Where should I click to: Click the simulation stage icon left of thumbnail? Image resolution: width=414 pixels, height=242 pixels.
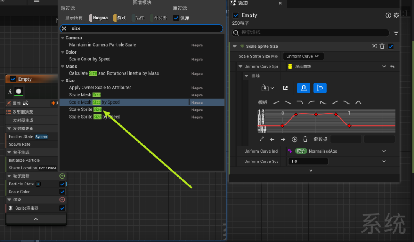coord(10,91)
